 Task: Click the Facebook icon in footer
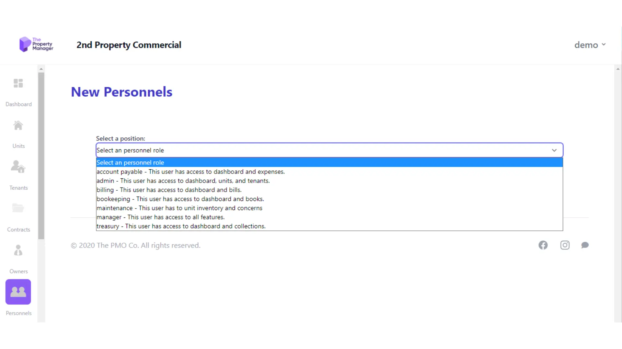543,245
